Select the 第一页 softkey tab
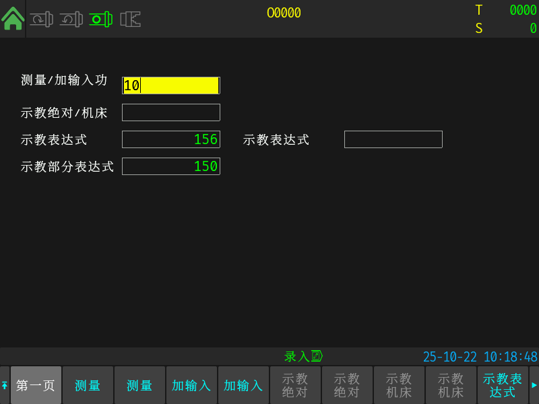The width and height of the screenshot is (539, 404). click(x=36, y=385)
